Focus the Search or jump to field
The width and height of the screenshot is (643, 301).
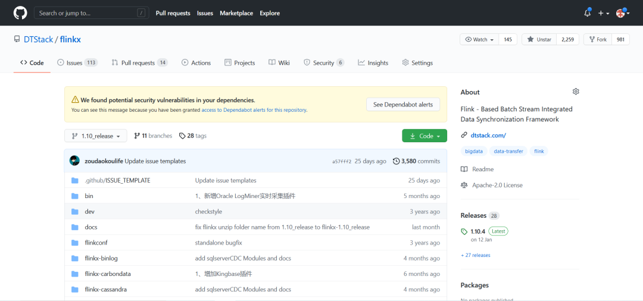click(92, 13)
